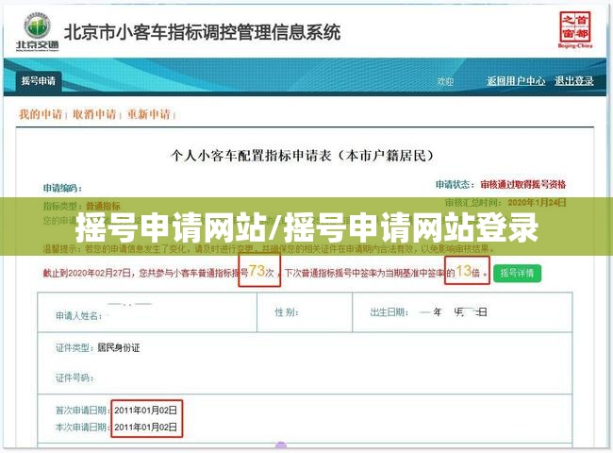Click the 个人小客车配置指标申请表 heading
This screenshot has height=453, width=613.
pos(302,156)
